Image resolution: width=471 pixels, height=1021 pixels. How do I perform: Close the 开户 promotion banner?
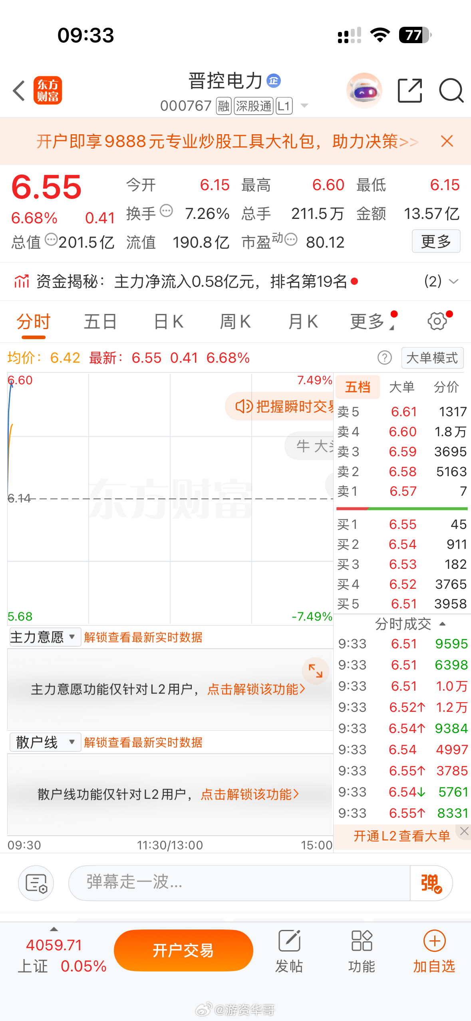[x=447, y=141]
